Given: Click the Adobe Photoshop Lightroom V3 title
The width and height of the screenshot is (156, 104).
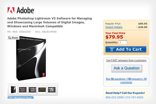Looking at the screenshot, I should 49,22.
